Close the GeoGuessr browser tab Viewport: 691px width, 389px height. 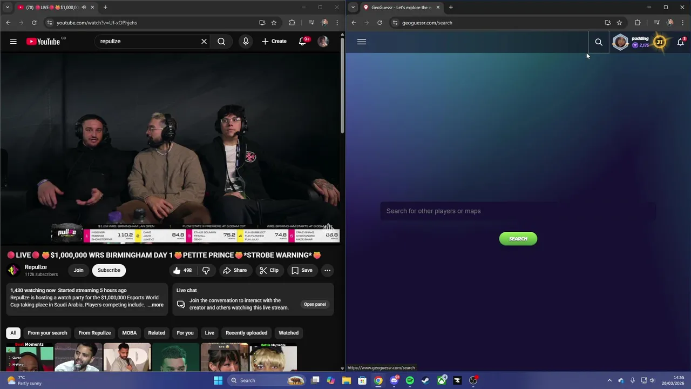coord(438,8)
